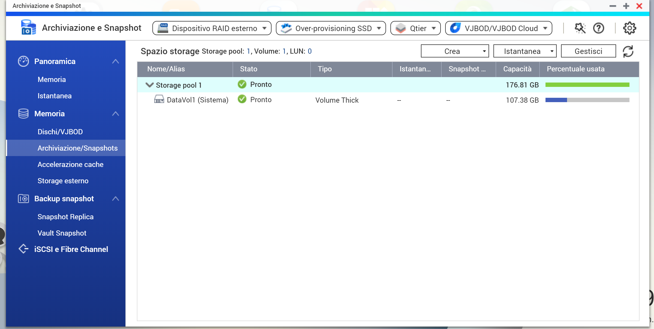Open the Dispositivo RAID esterno dropdown

coord(212,28)
